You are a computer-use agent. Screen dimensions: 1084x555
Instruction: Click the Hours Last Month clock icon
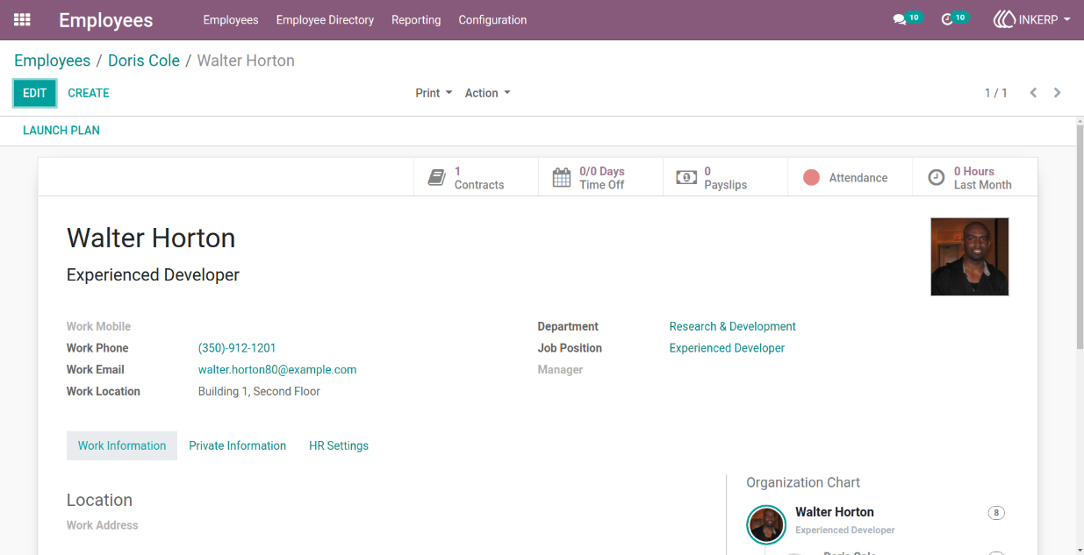[x=937, y=178]
